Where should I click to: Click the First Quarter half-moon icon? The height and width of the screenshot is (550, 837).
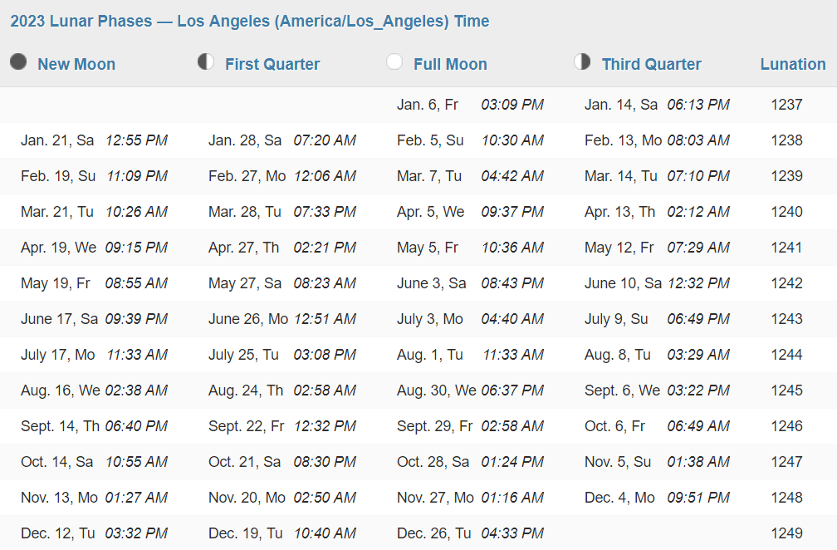tap(206, 62)
